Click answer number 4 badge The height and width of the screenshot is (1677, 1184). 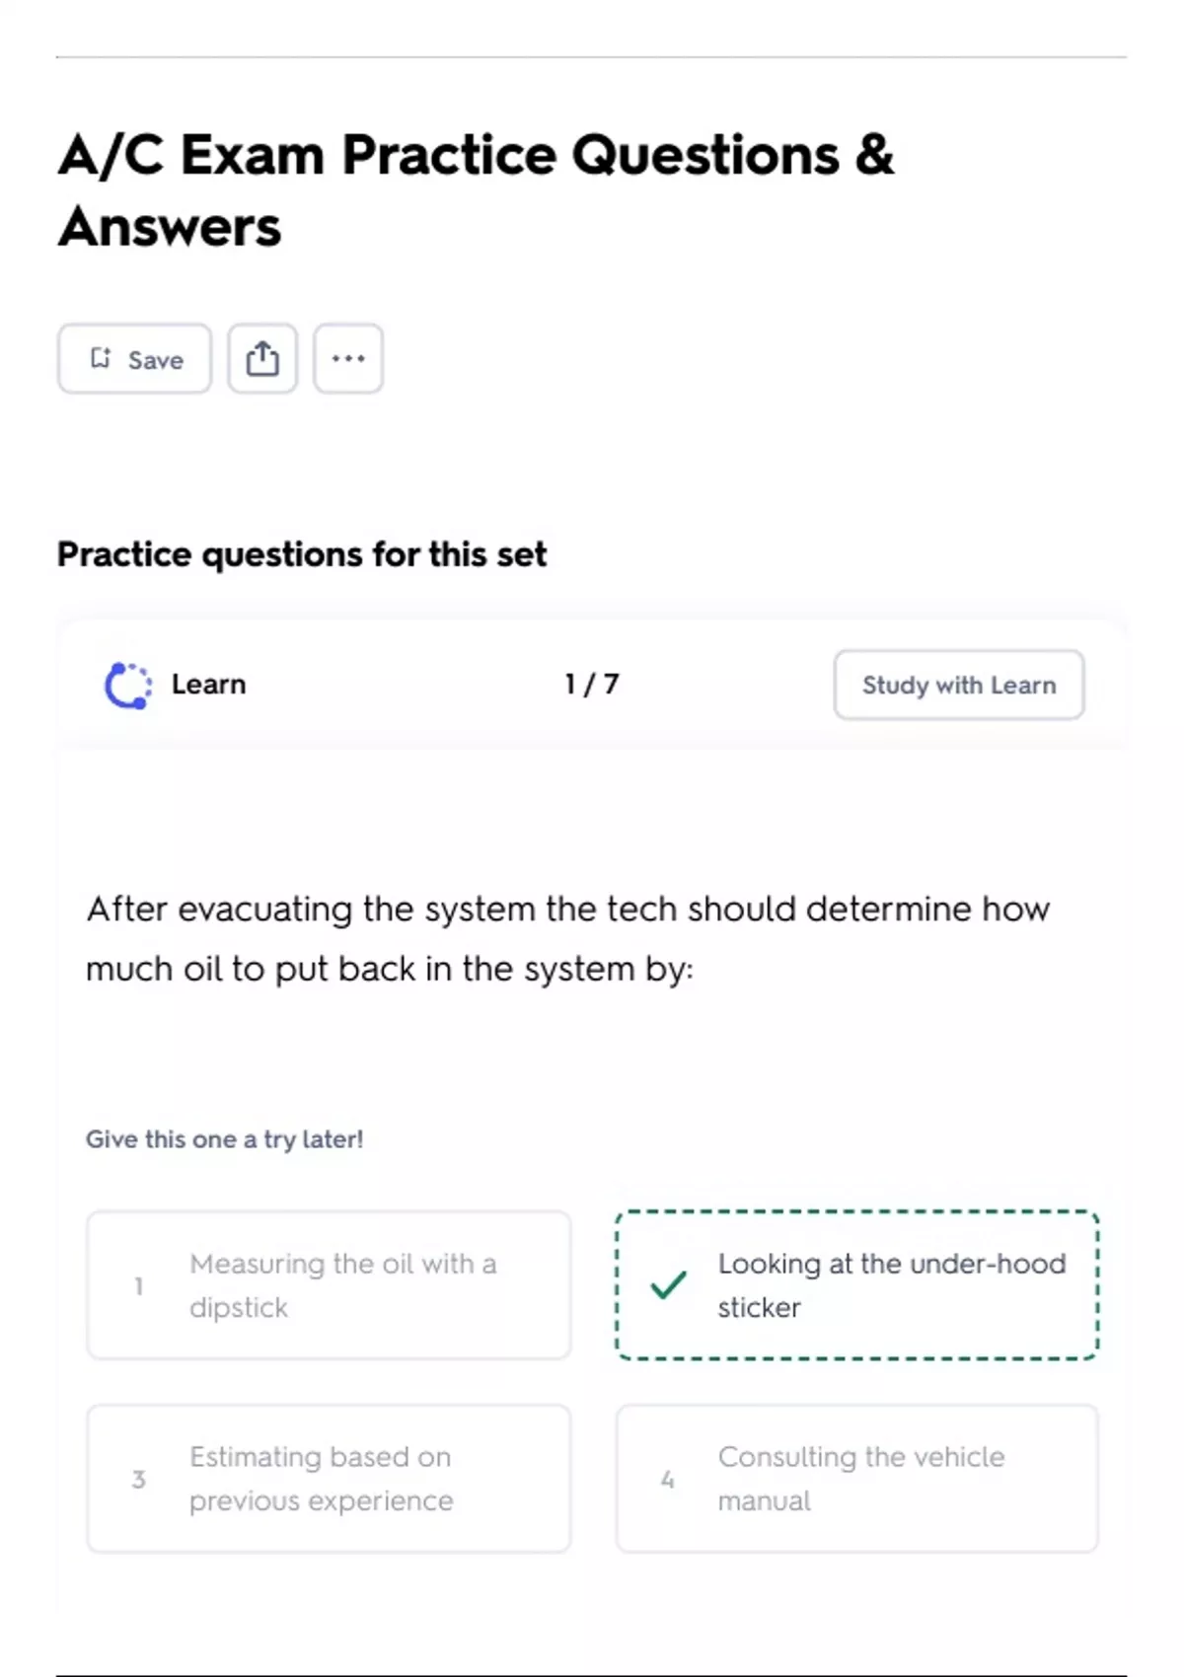pos(668,1480)
